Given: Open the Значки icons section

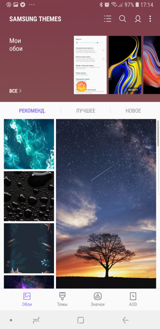Looking at the screenshot, I should pyautogui.click(x=98, y=299).
